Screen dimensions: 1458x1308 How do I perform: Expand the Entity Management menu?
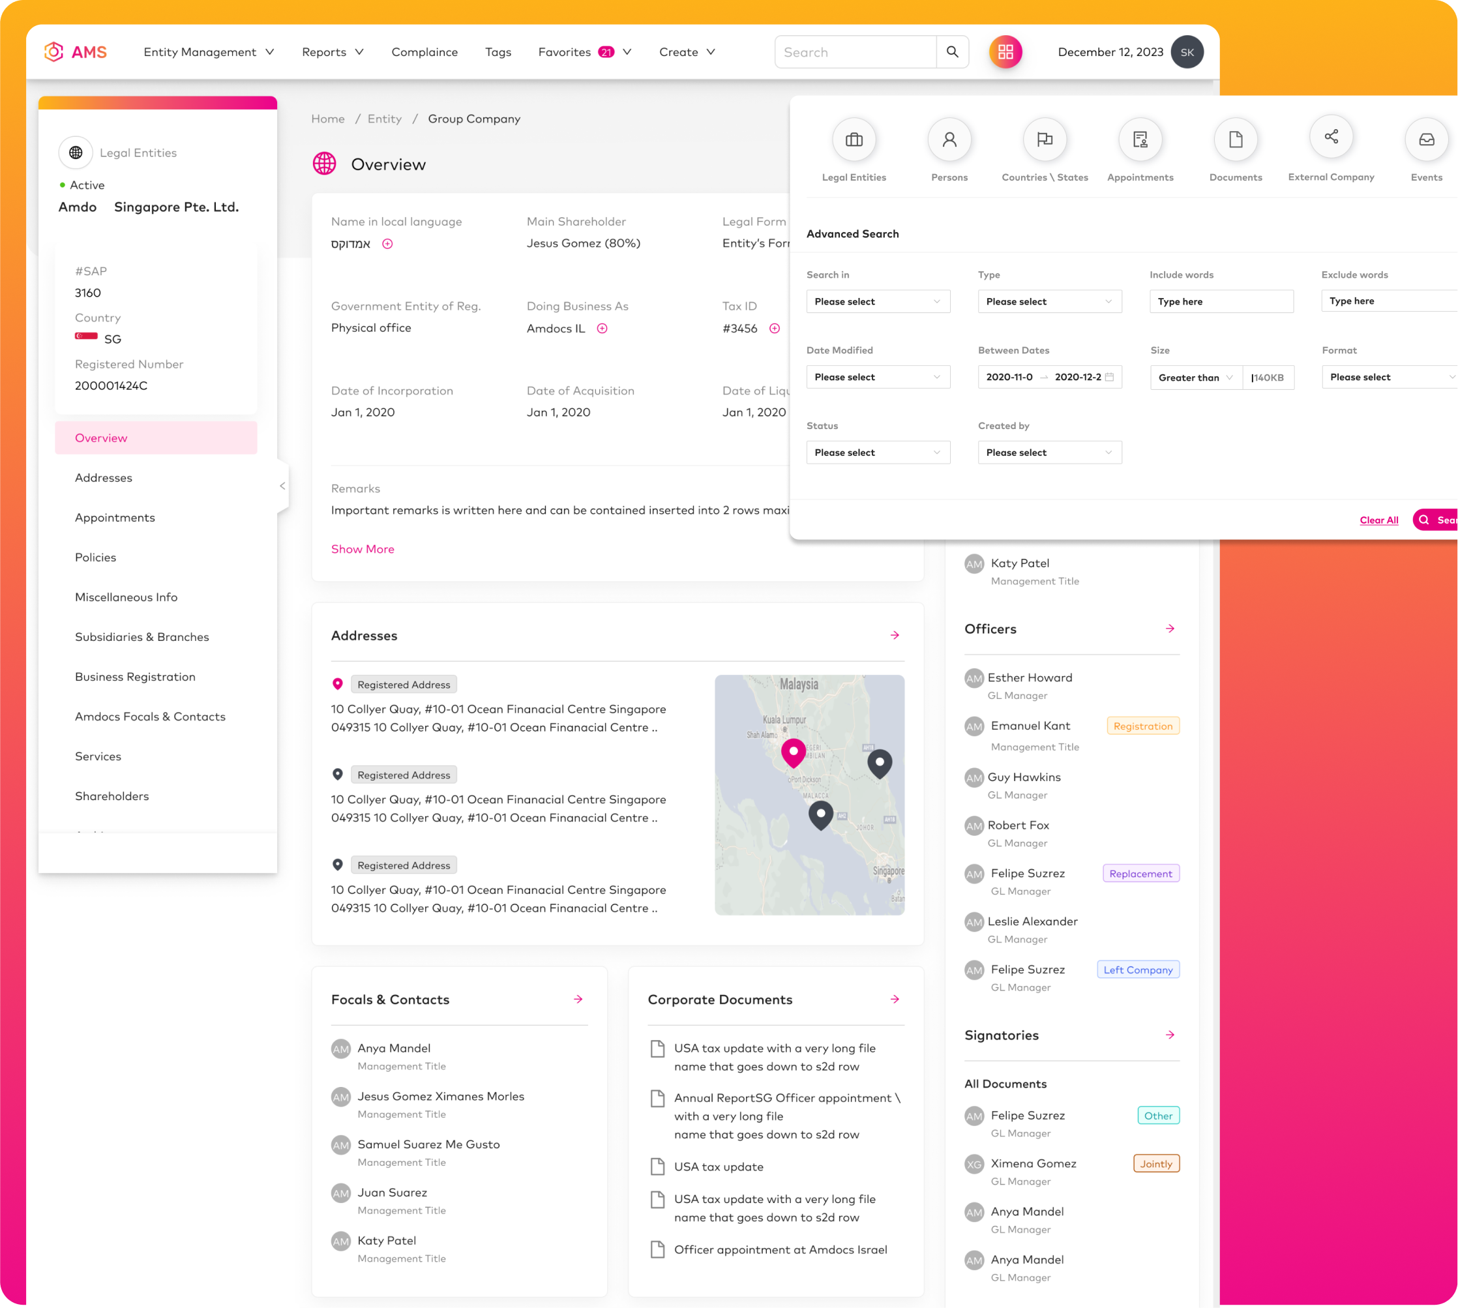tap(209, 52)
